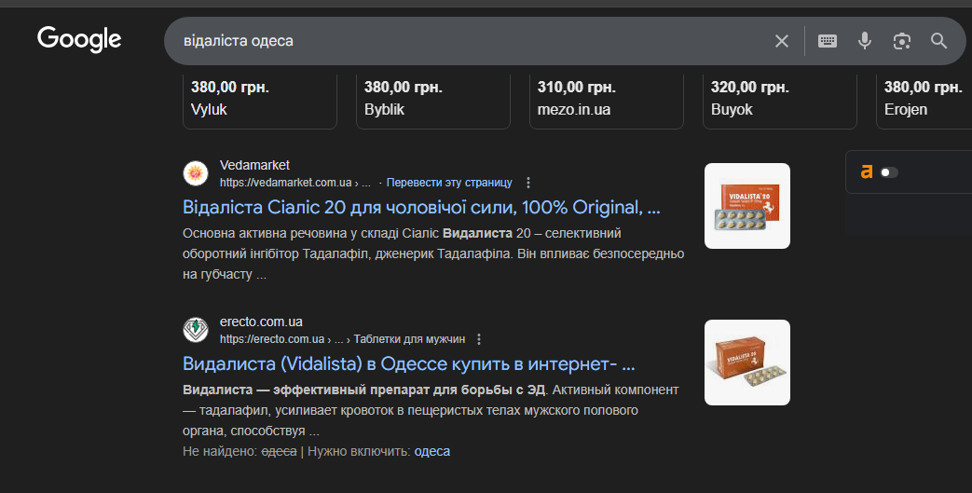
Task: Open the Vidalista 20 product thumbnail
Action: (x=747, y=206)
